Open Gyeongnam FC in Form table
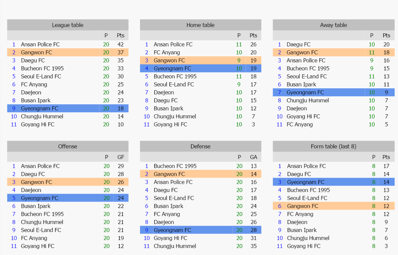Screen dimensions: 398x255 click(306, 182)
